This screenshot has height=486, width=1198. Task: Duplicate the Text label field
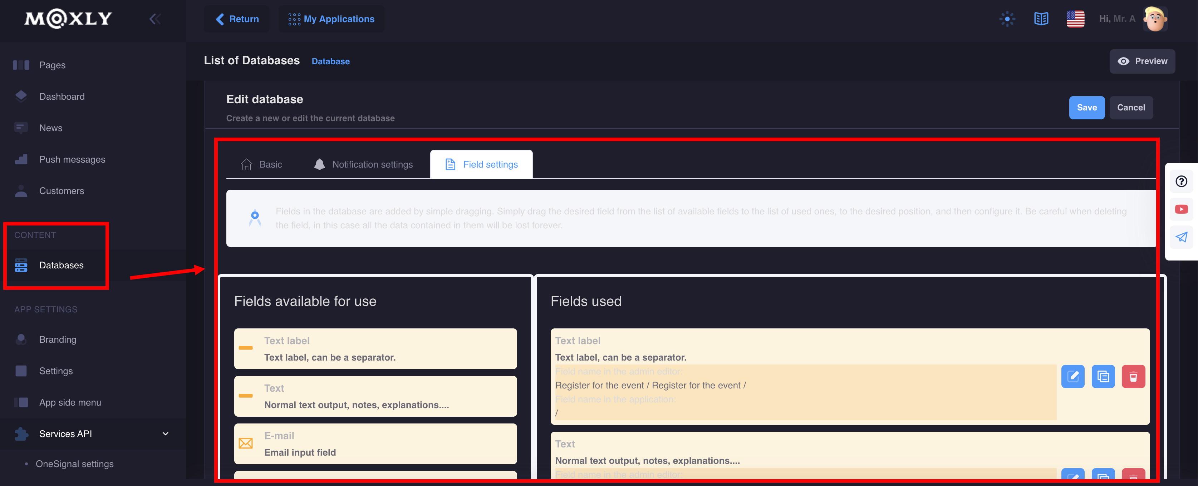pos(1103,376)
